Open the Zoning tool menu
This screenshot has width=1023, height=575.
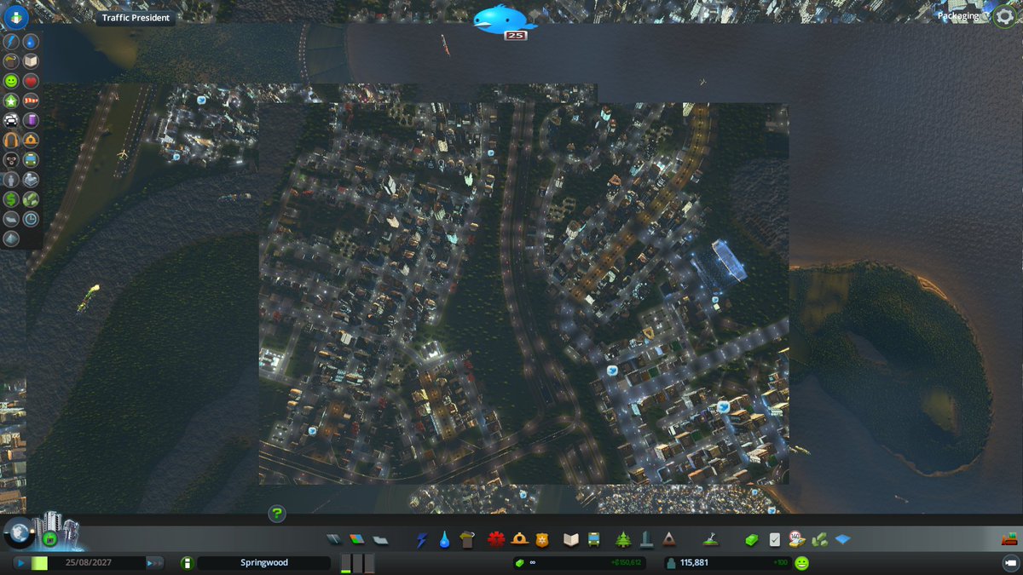point(357,539)
